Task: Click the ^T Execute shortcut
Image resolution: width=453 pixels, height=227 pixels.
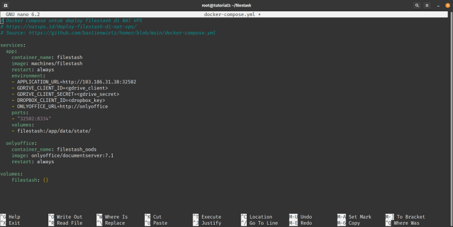Action: click(x=207, y=217)
